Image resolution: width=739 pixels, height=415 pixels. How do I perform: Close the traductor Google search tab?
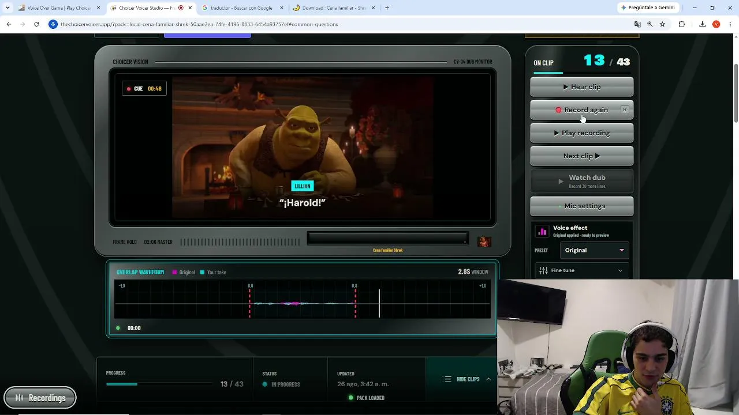coord(282,8)
